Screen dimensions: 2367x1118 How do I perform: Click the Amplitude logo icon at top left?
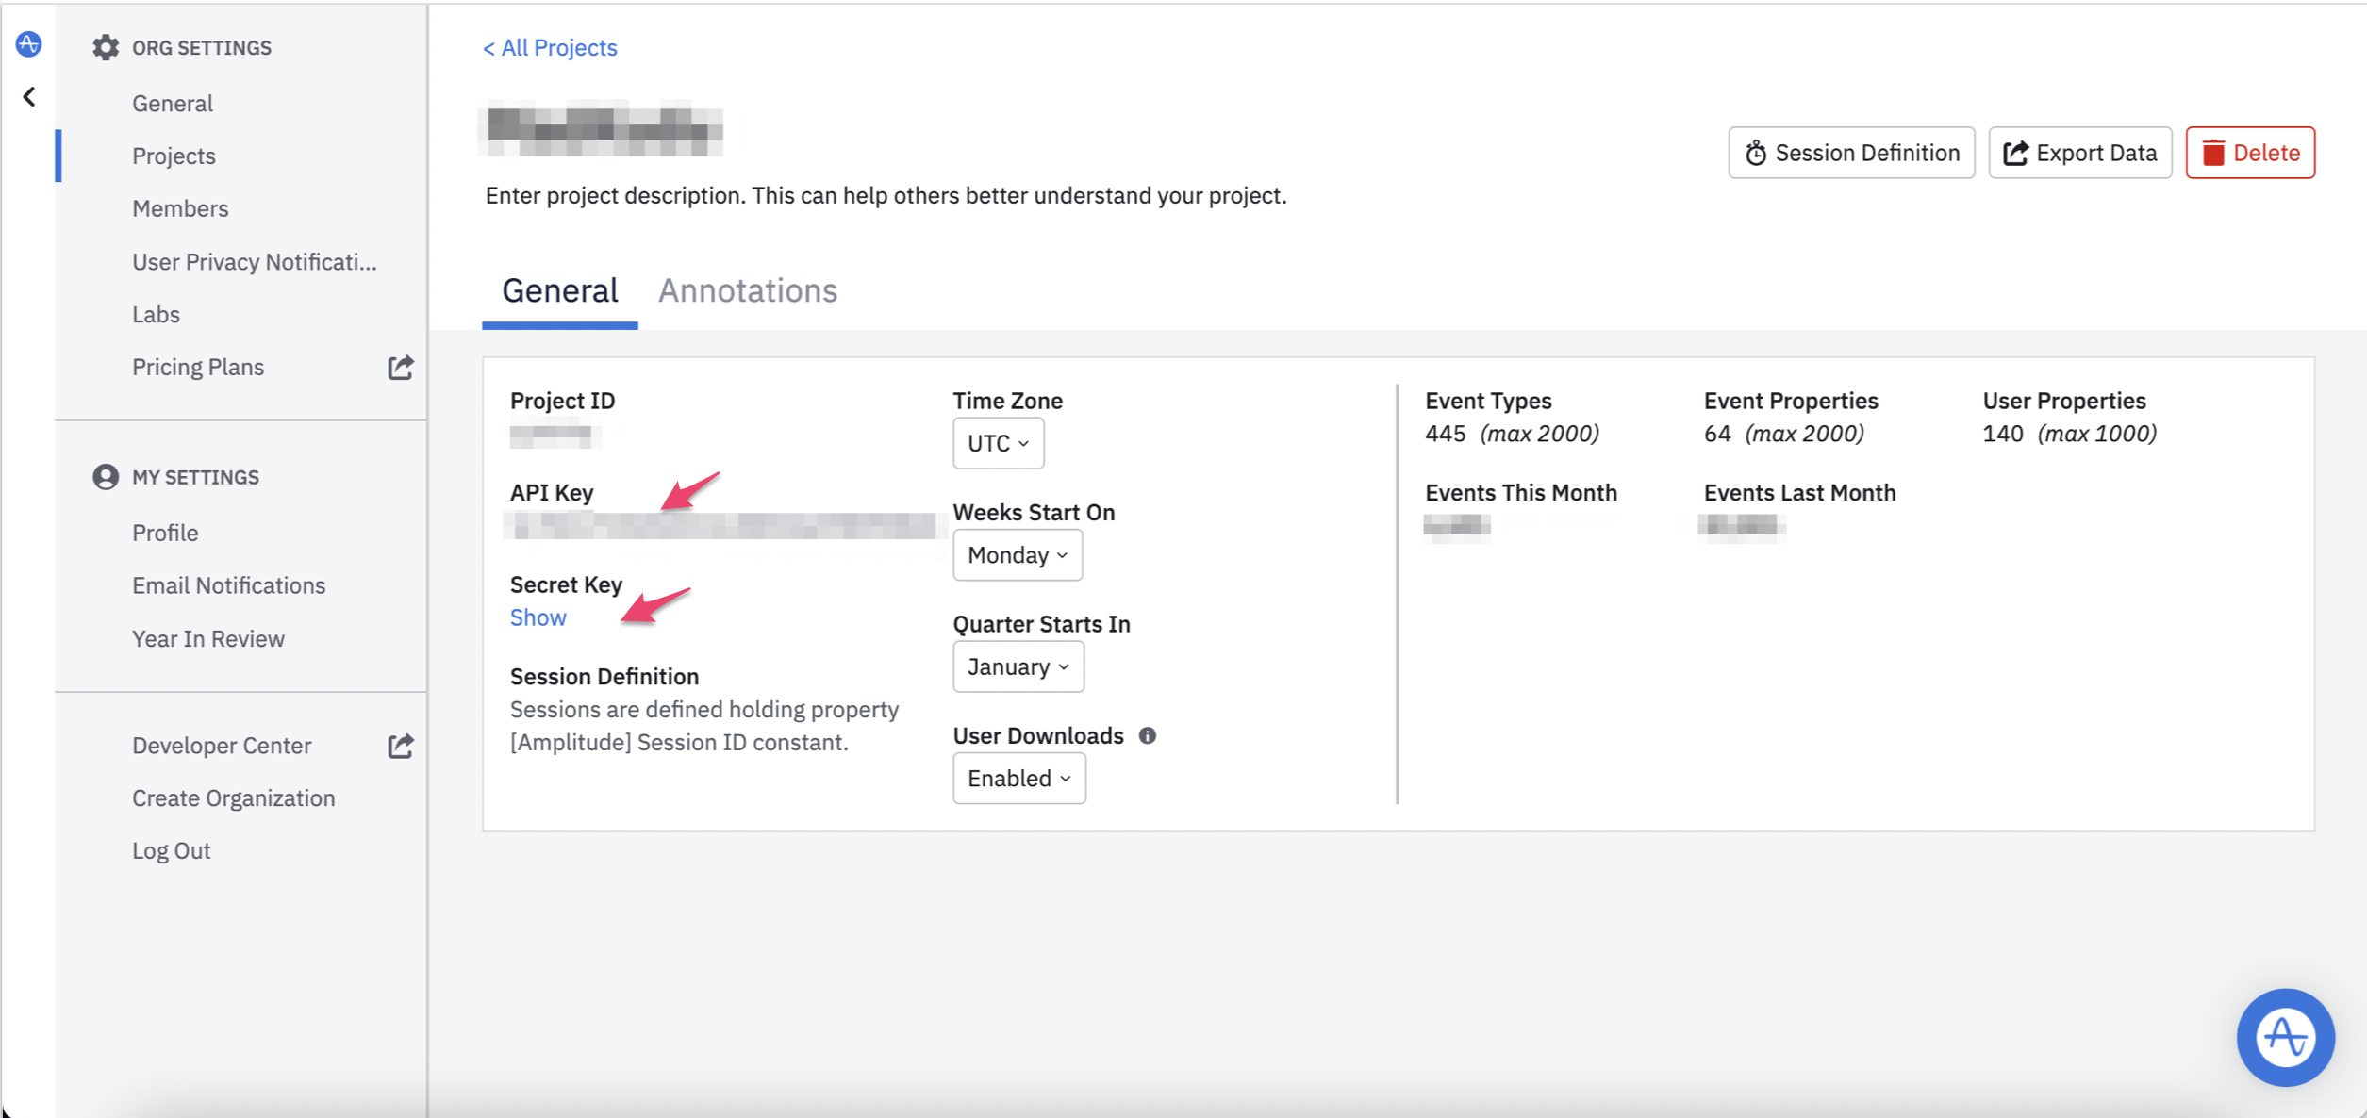pos(28,44)
